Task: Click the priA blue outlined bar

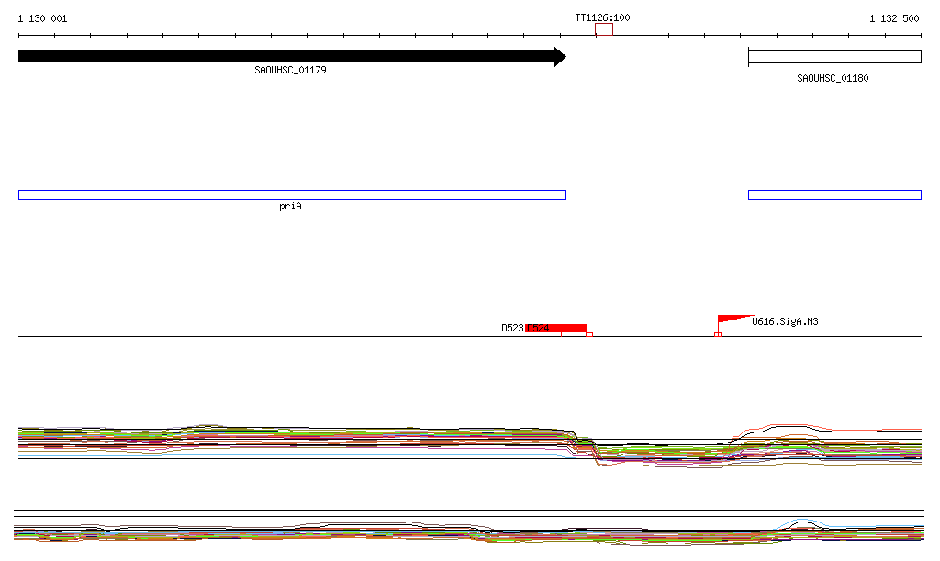Action: pyautogui.click(x=292, y=195)
